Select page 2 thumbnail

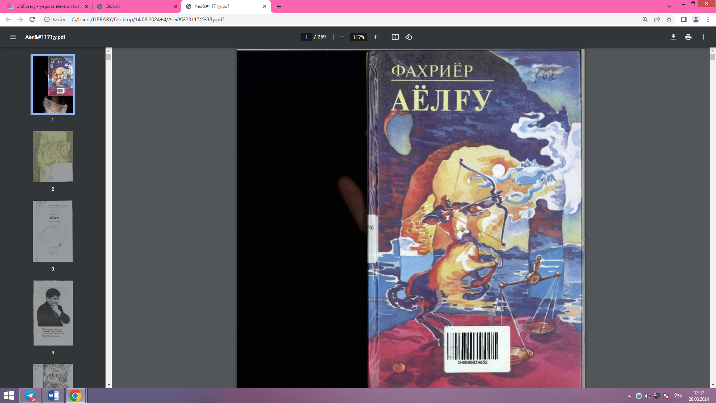click(53, 157)
